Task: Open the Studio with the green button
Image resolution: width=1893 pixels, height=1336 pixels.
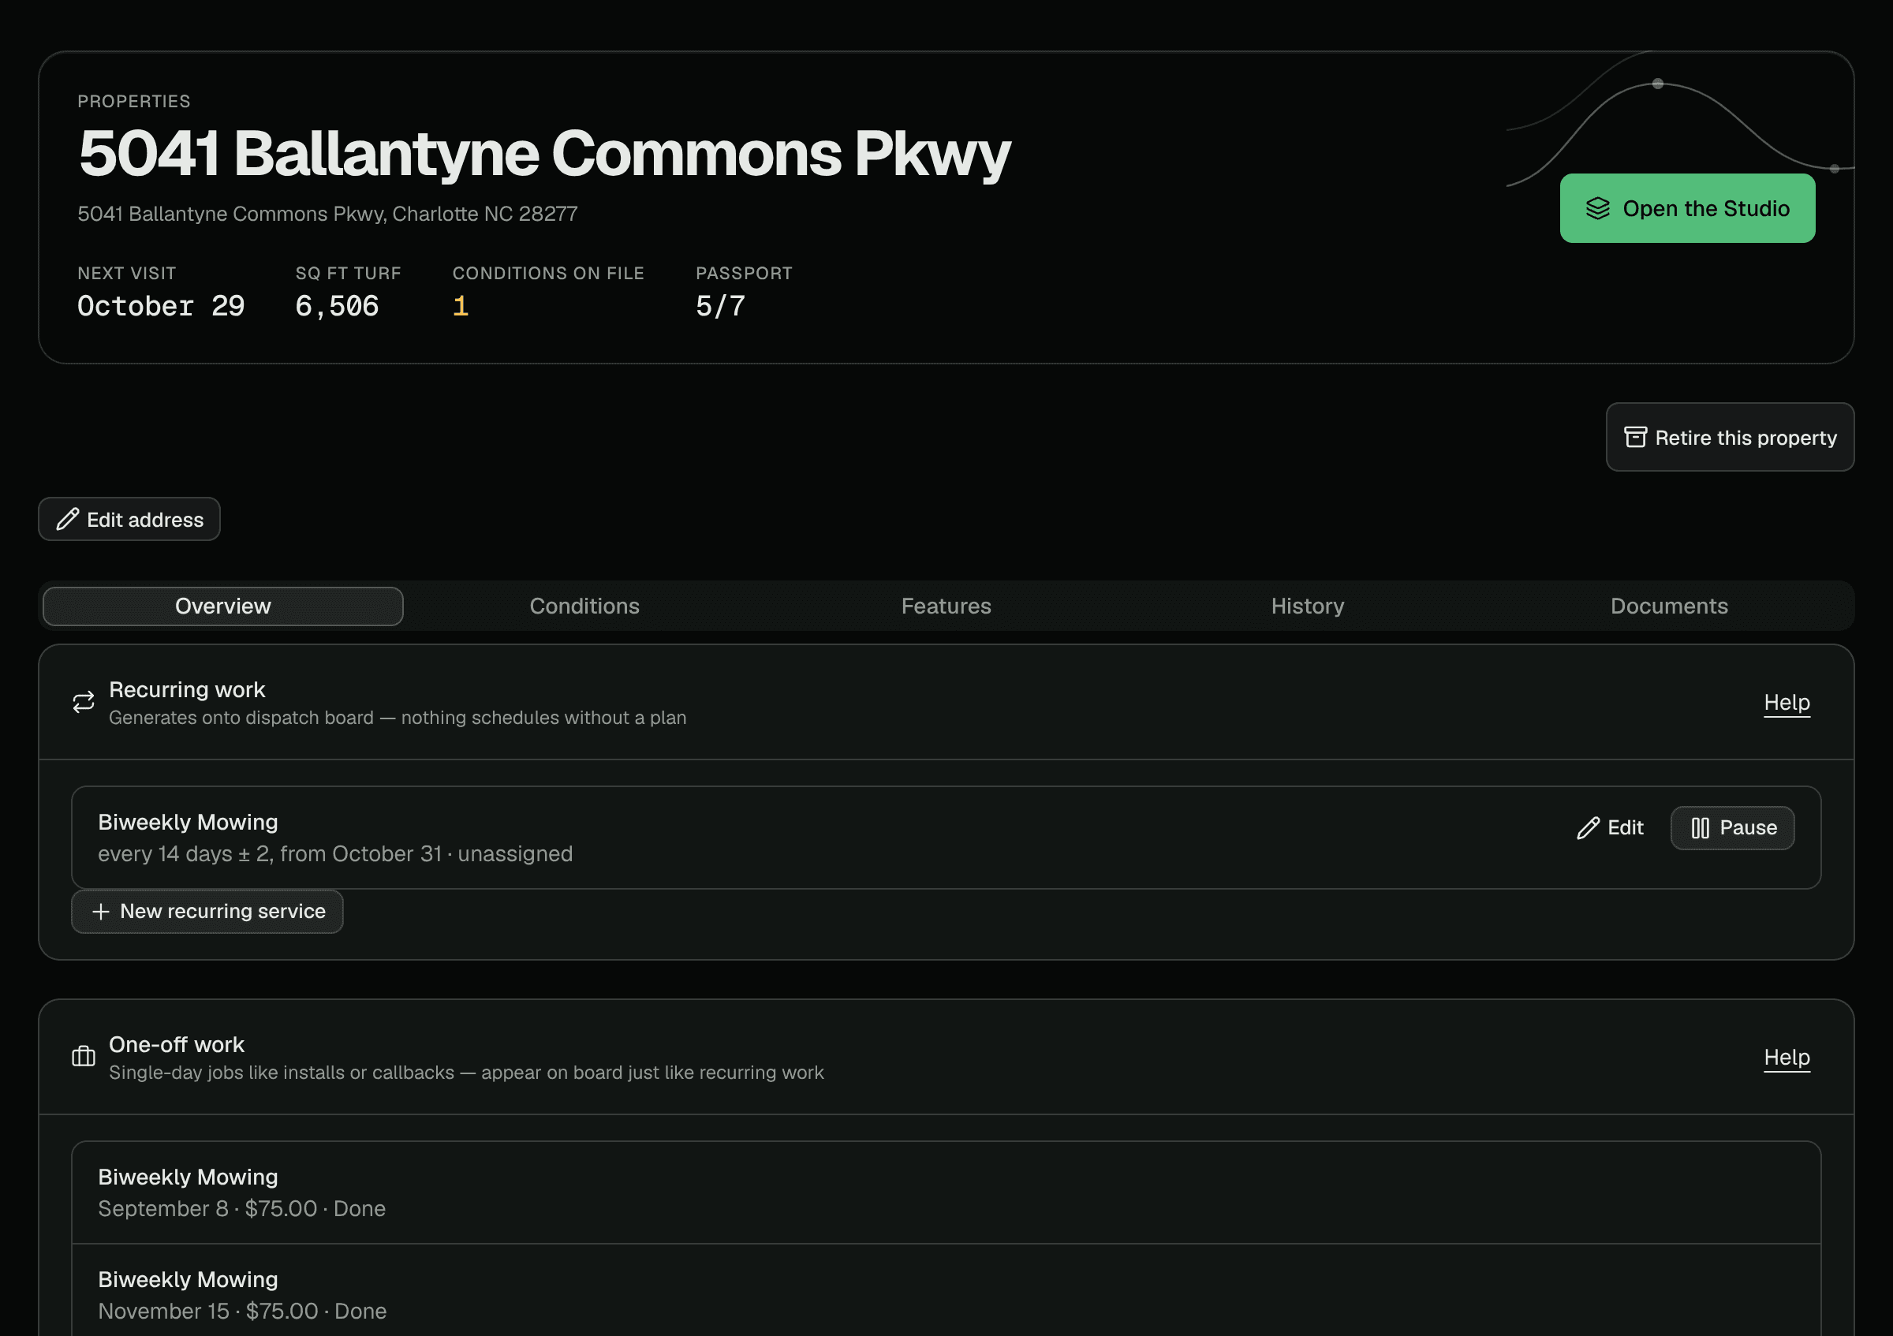Action: tap(1687, 208)
